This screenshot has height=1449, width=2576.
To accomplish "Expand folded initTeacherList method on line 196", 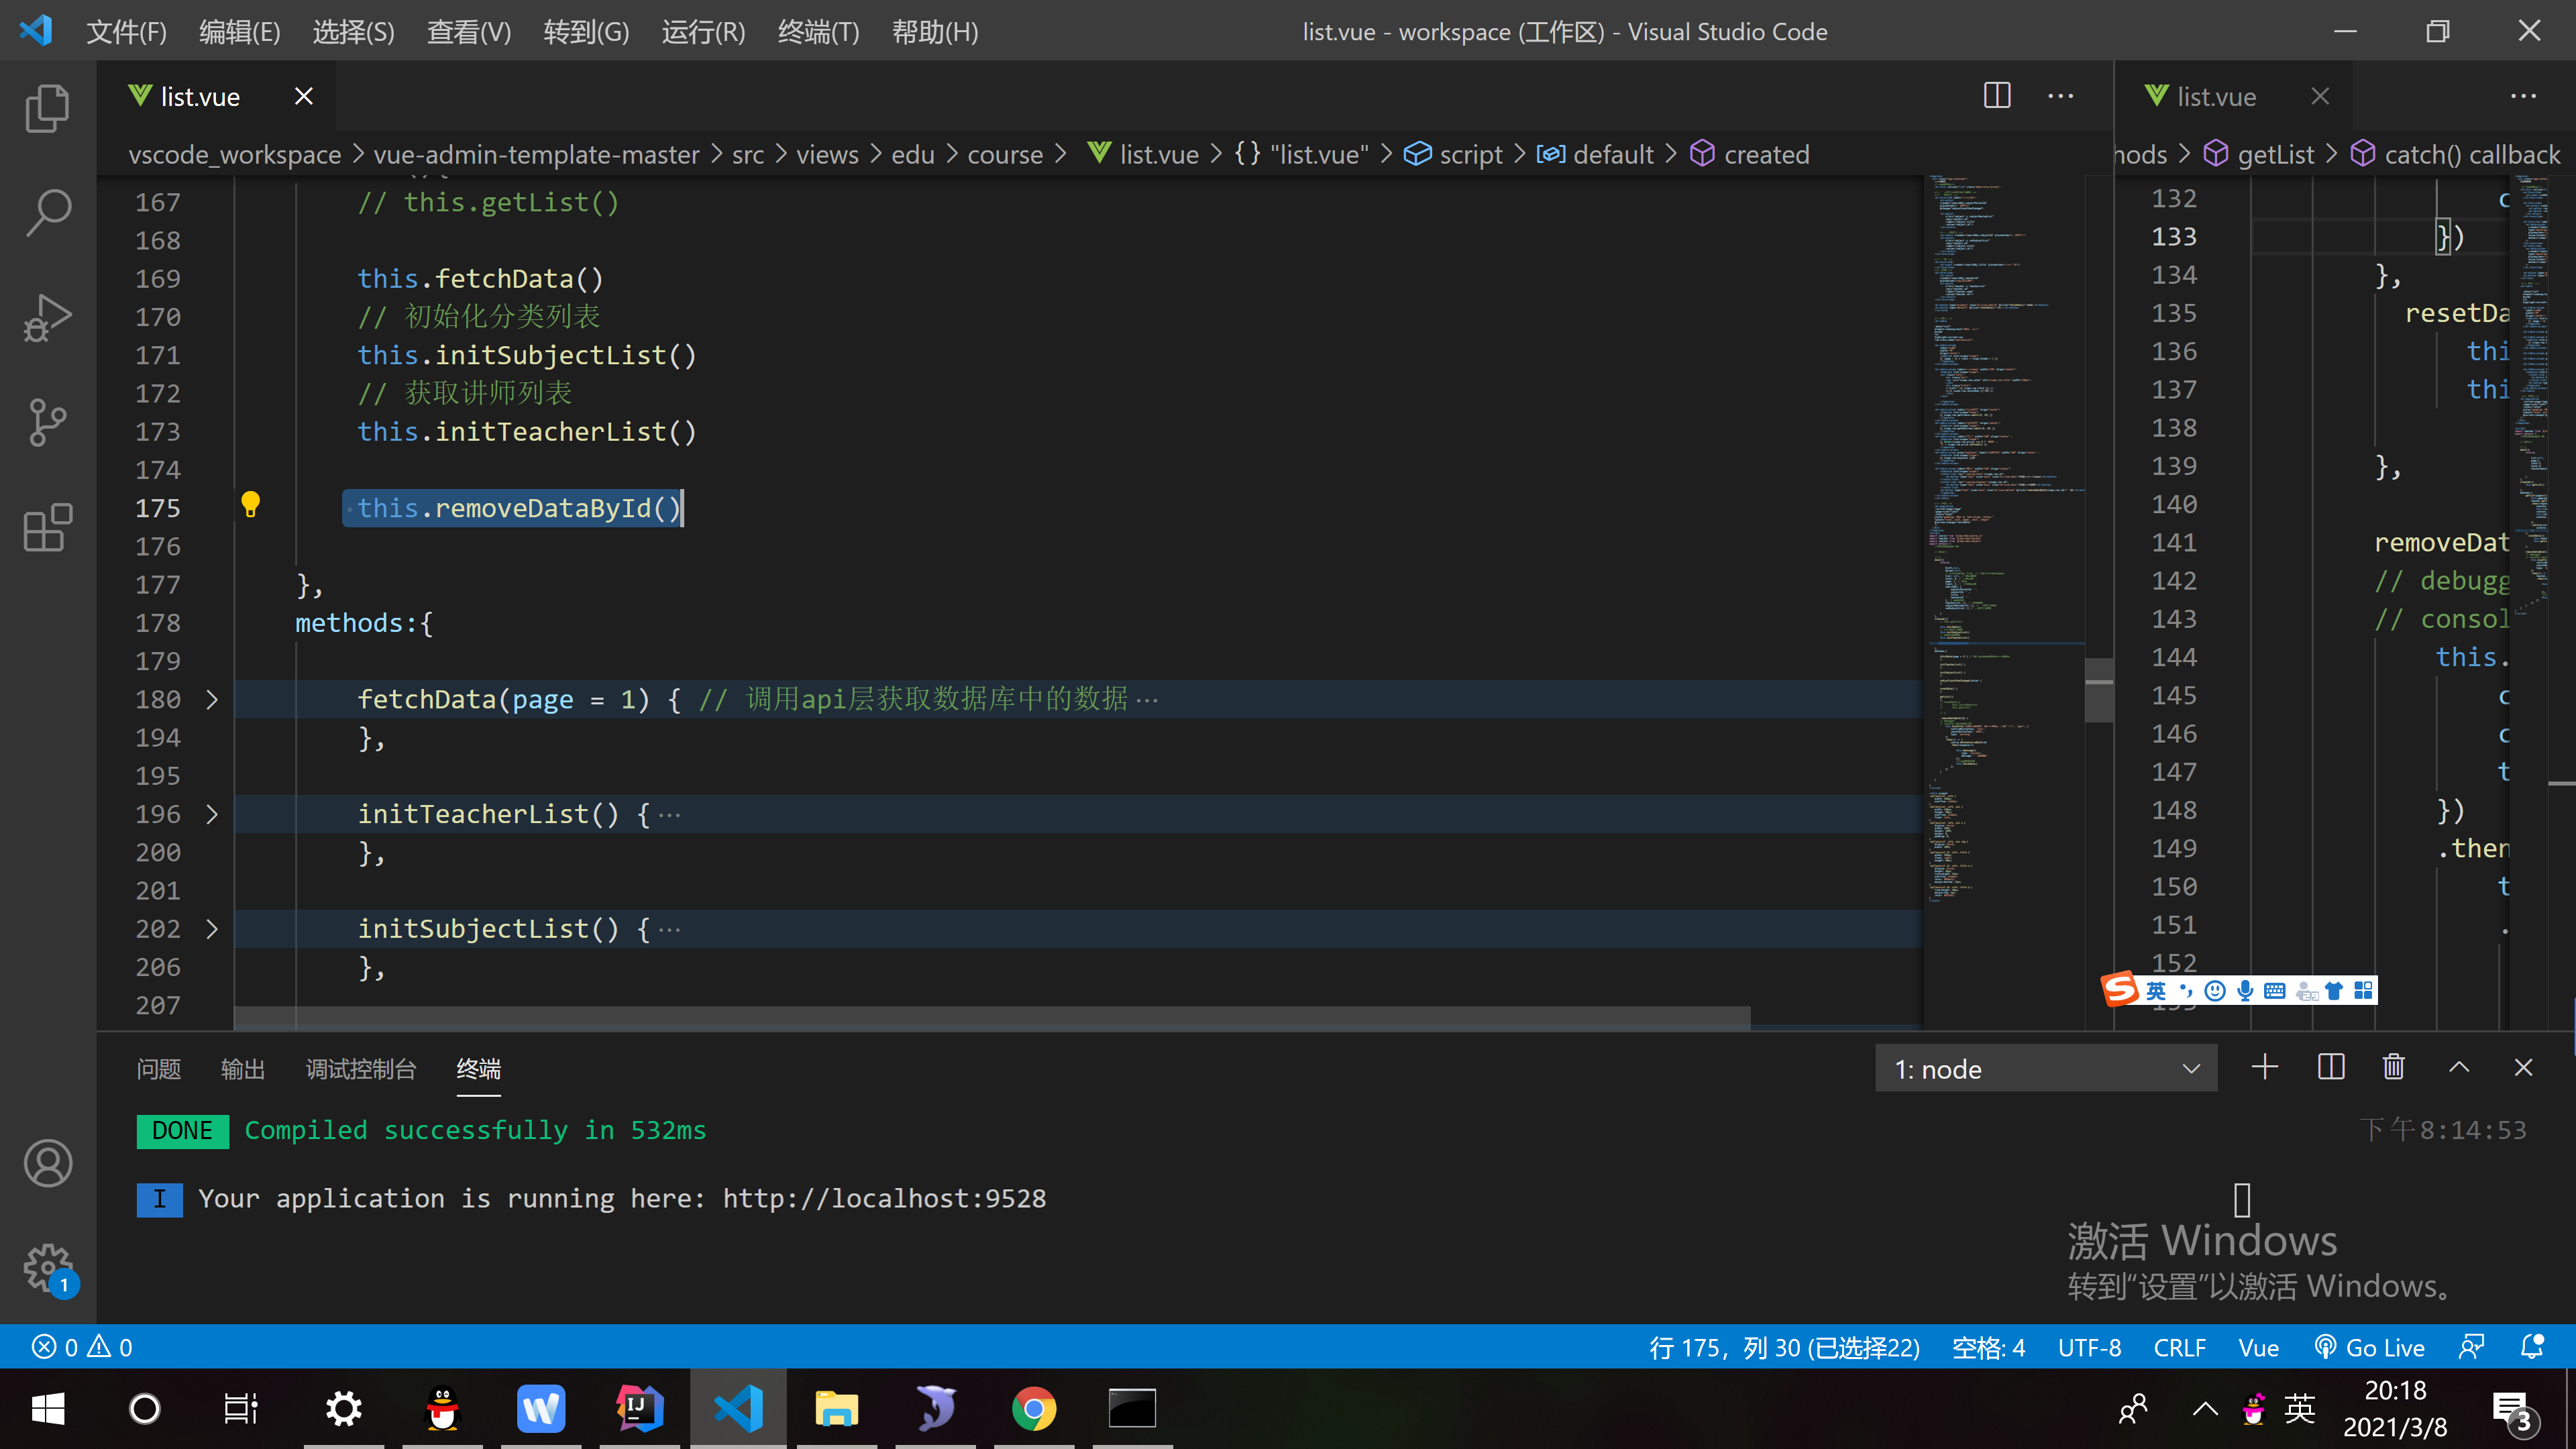I will click(212, 814).
